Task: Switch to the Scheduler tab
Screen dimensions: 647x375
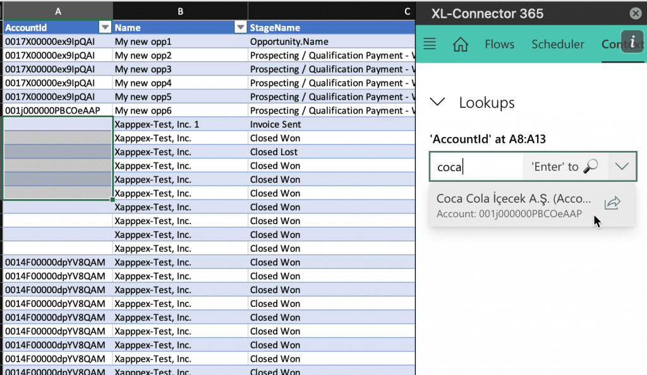Action: [x=557, y=44]
